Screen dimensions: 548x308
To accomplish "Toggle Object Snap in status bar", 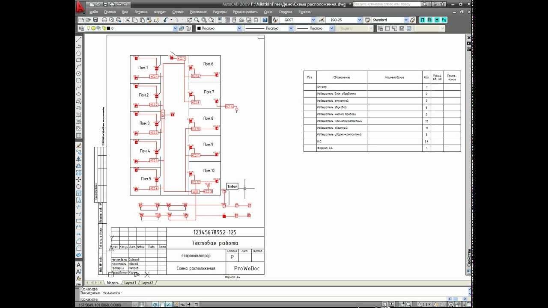I will point(162,305).
